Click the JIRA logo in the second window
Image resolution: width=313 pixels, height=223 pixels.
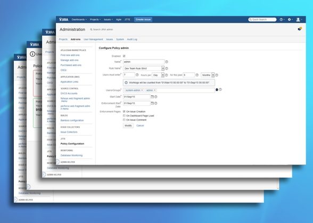point(50,32)
